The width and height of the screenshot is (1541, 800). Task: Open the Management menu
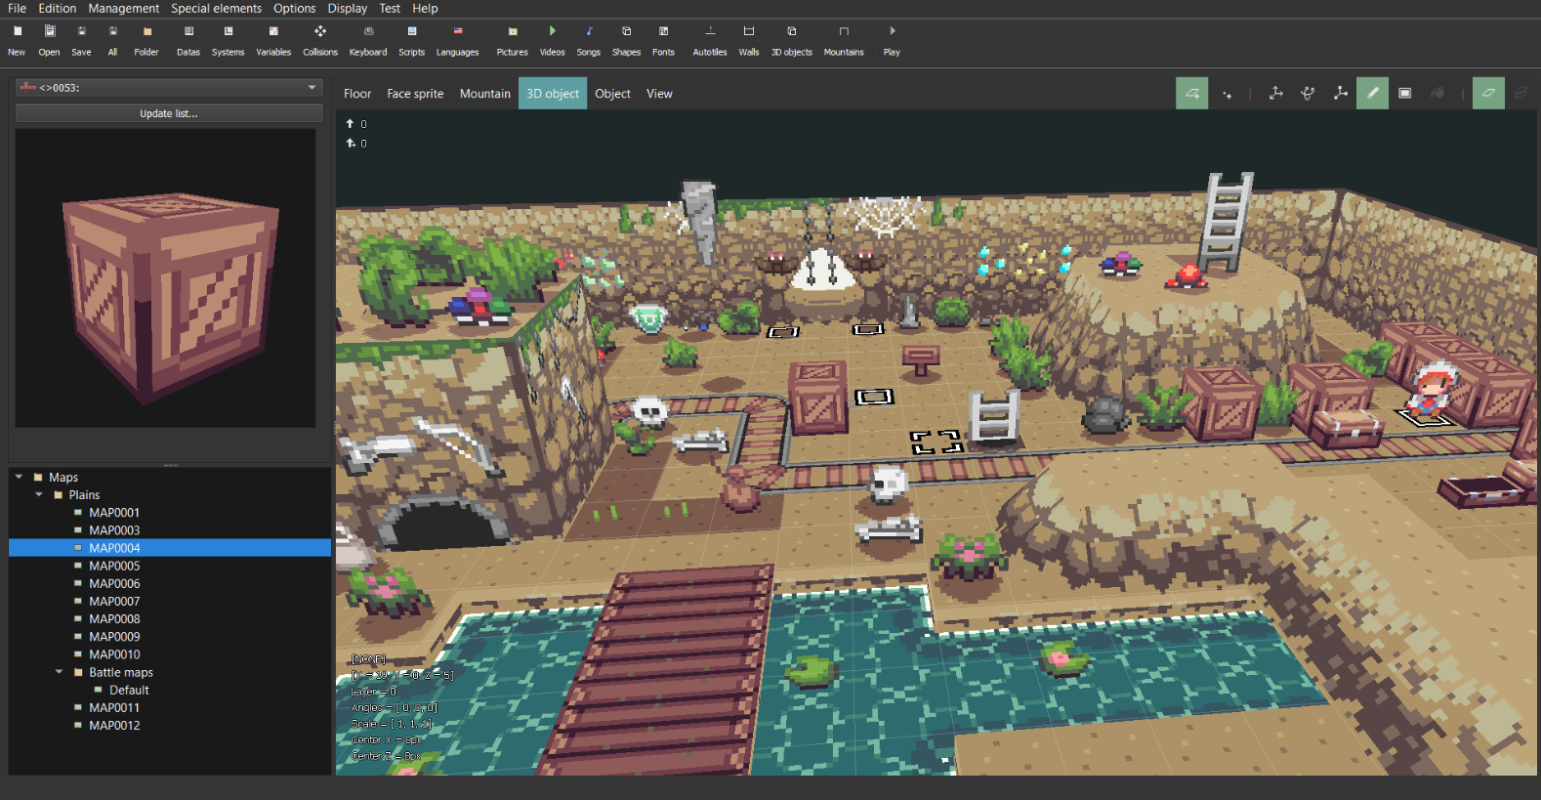(124, 8)
